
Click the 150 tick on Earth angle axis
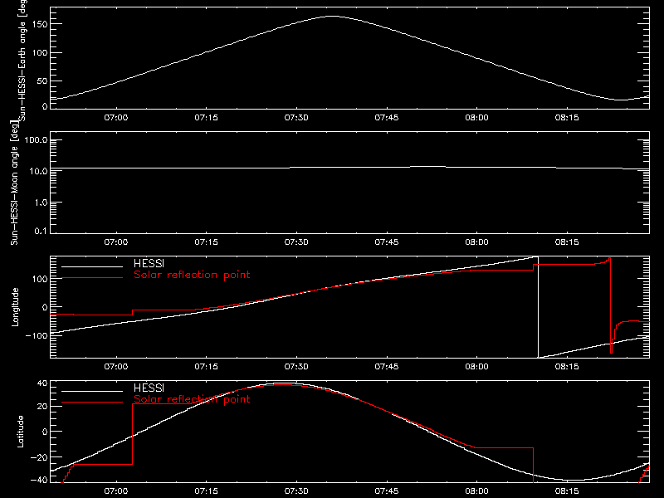point(39,24)
